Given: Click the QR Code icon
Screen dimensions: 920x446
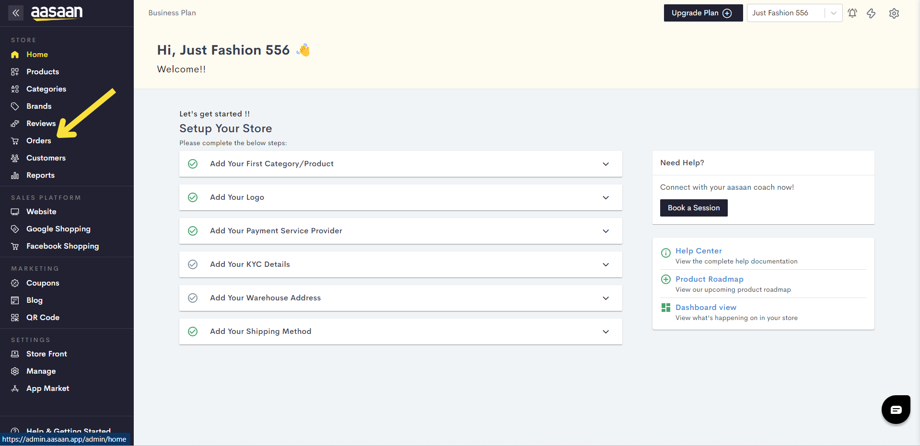Looking at the screenshot, I should click(x=15, y=318).
